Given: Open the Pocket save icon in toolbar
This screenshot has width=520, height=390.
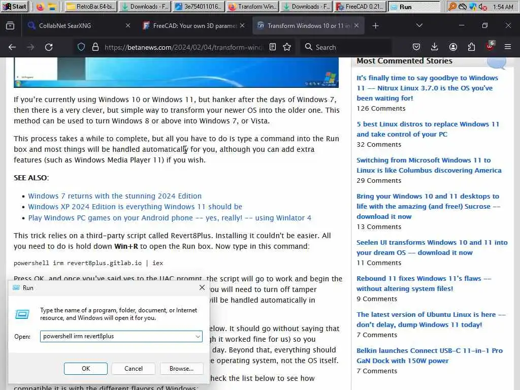Looking at the screenshot, I should 416,47.
